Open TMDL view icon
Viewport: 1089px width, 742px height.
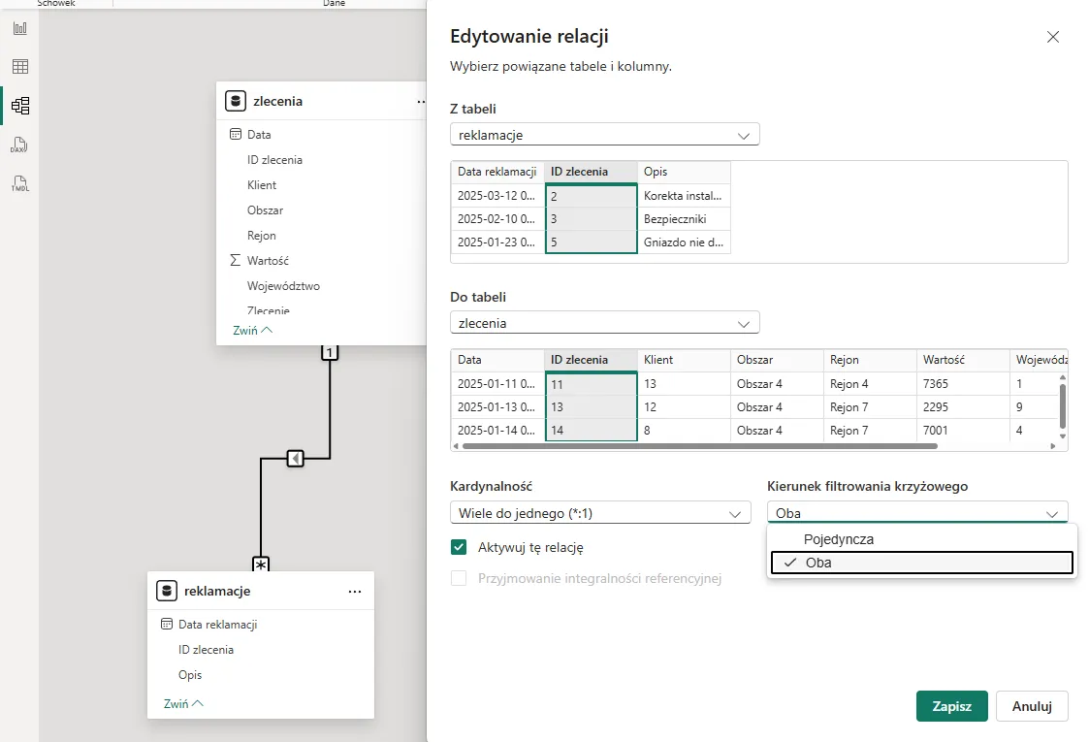tap(19, 183)
